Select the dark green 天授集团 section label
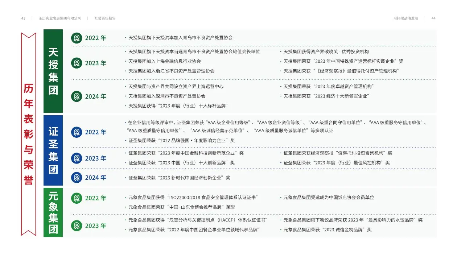457x257 pixels. tap(53, 71)
